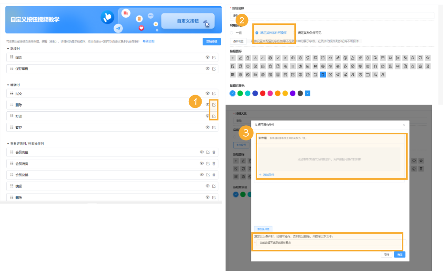Click the 条件设置 button
The height and width of the screenshot is (271, 443).
[238, 41]
